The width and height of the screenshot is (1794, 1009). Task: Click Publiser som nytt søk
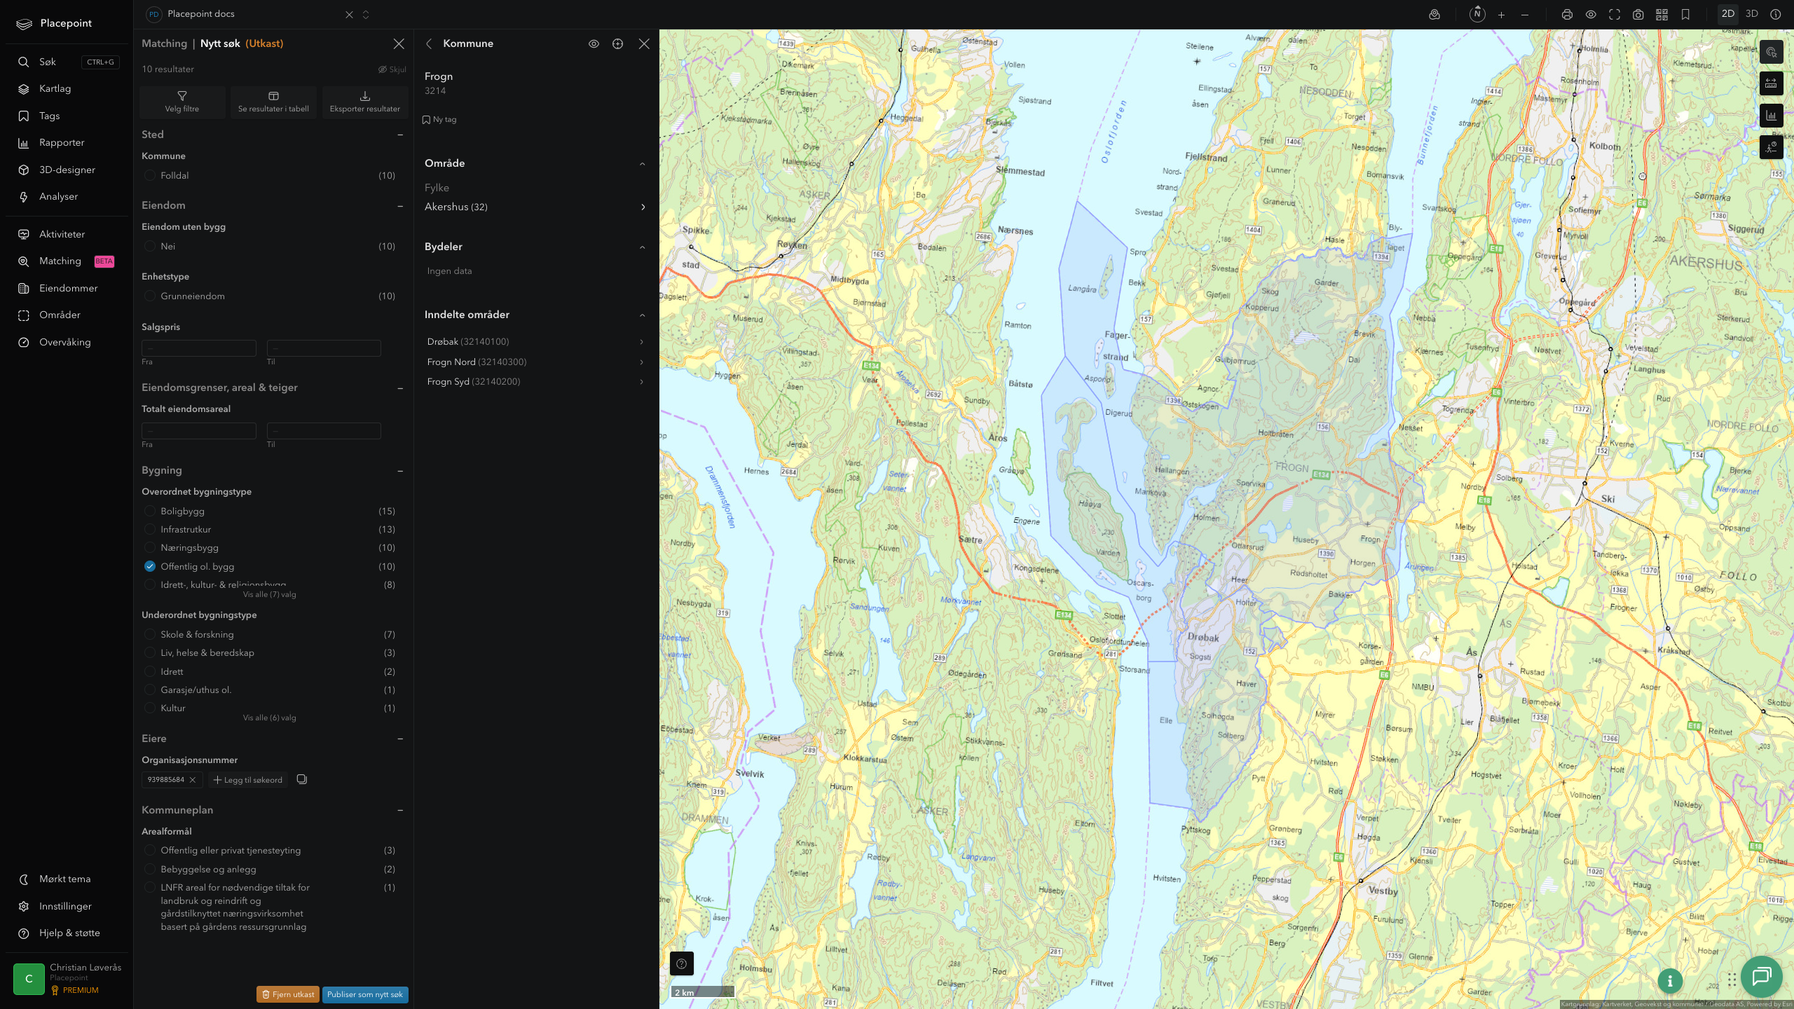pyautogui.click(x=365, y=994)
